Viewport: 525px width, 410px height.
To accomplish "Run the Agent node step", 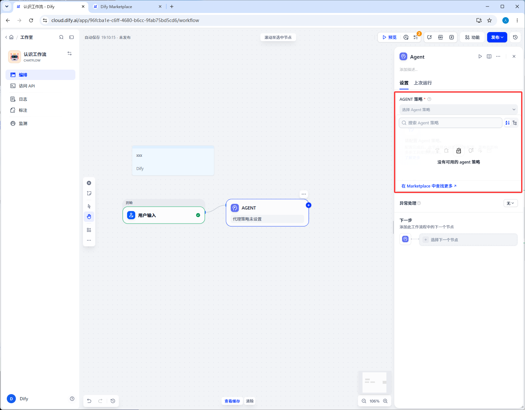I will 480,56.
